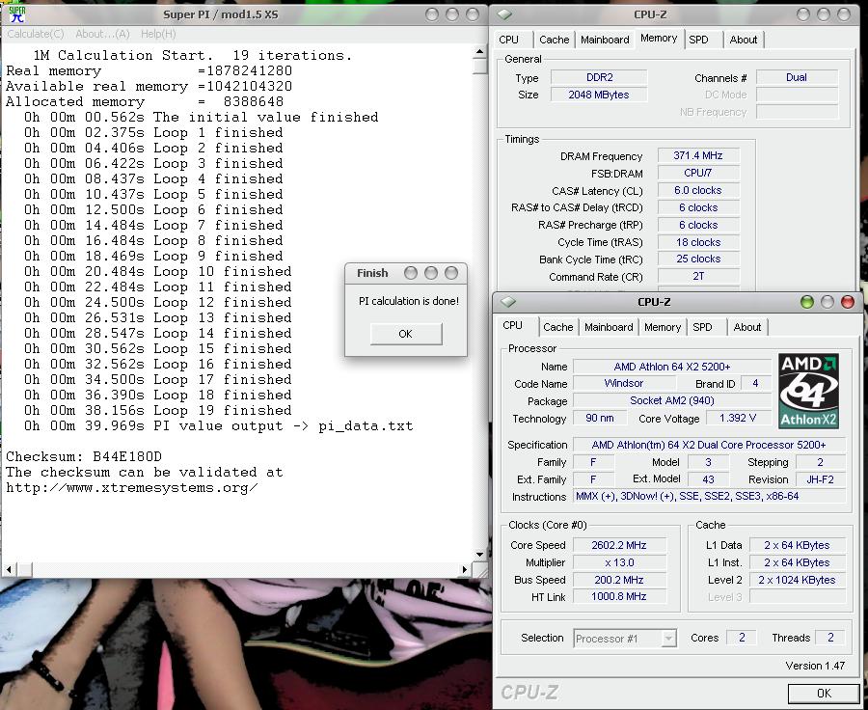The width and height of the screenshot is (868, 710).
Task: Click the green button on front CPU-Z
Action: tap(807, 302)
